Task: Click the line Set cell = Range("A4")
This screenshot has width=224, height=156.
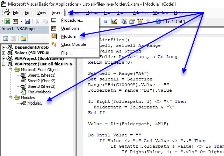Action: (x=118, y=73)
